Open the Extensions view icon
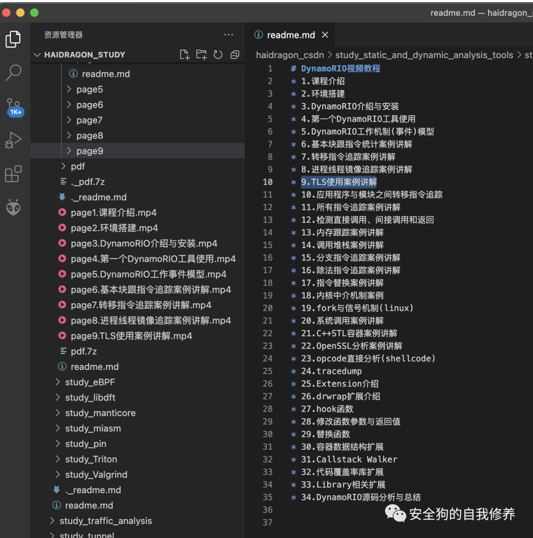 [13, 174]
